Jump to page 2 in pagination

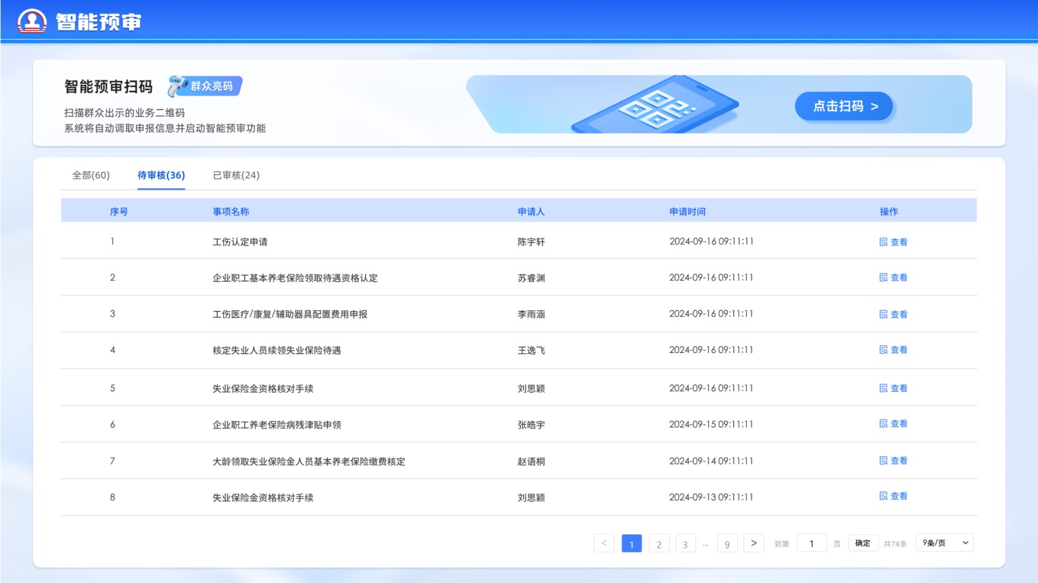coord(659,543)
